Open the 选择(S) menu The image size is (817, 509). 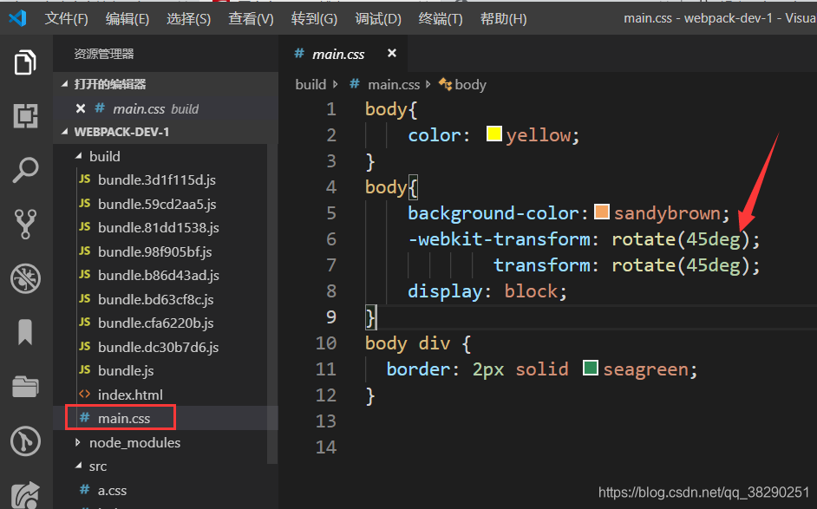click(188, 19)
